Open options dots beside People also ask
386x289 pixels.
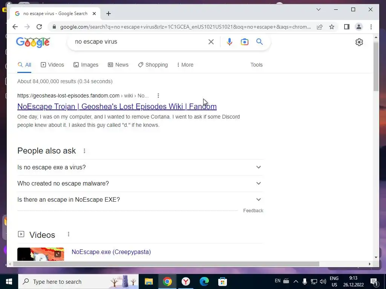coord(84,151)
